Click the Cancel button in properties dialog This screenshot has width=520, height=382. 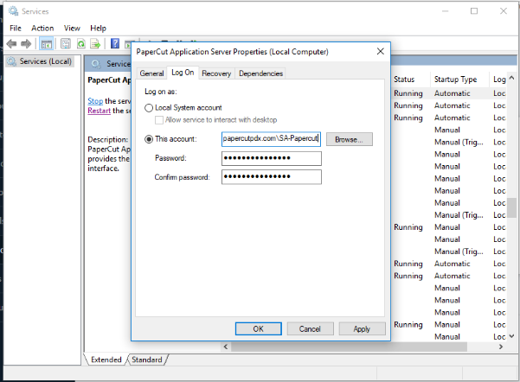tap(310, 329)
